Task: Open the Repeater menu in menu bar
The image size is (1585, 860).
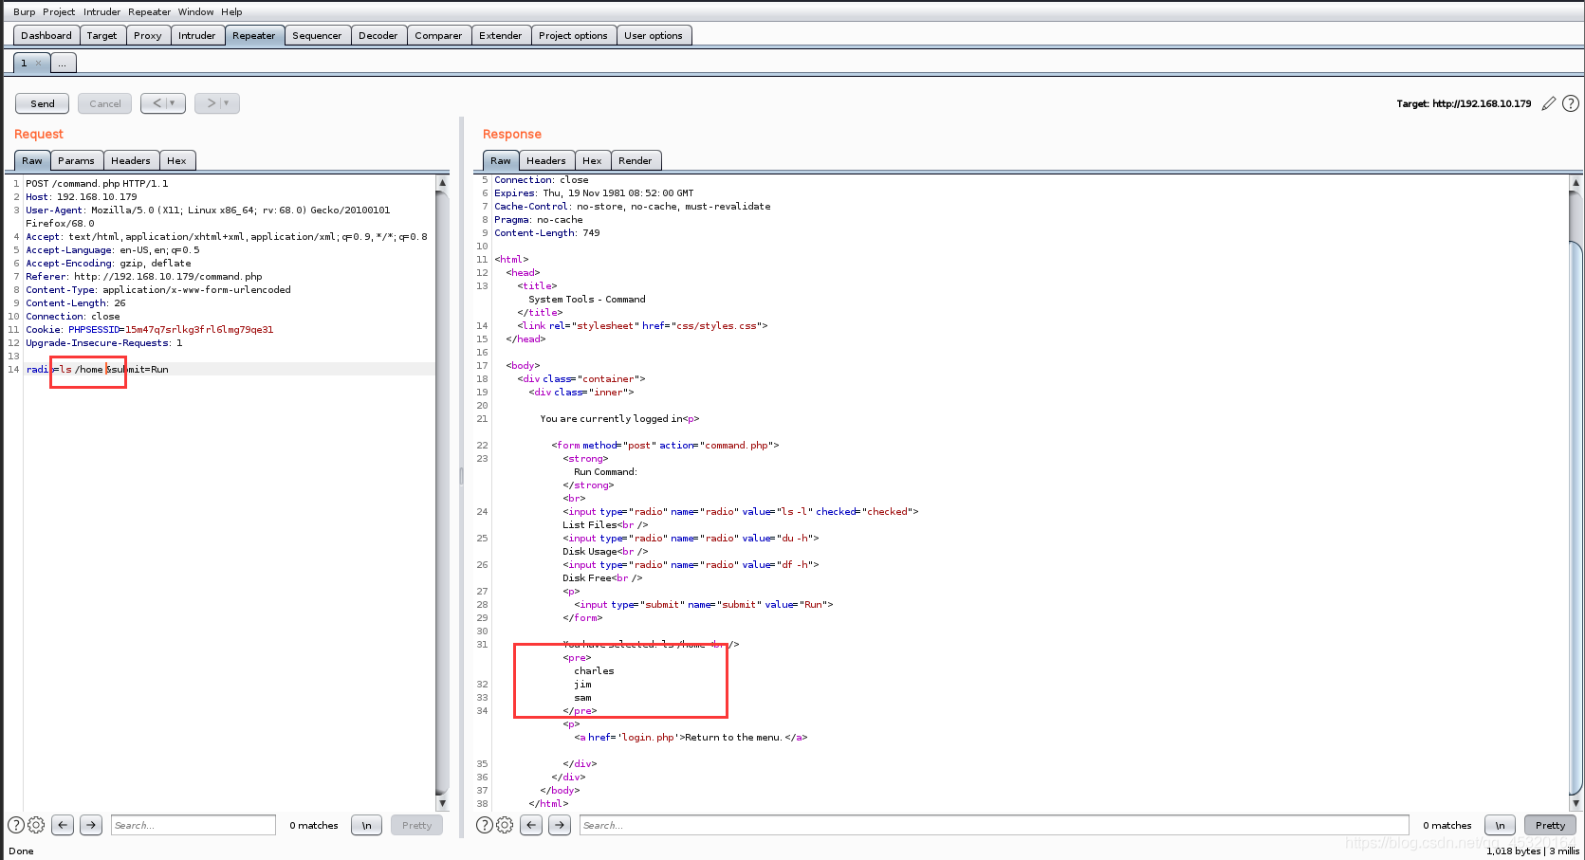Action: tap(150, 12)
